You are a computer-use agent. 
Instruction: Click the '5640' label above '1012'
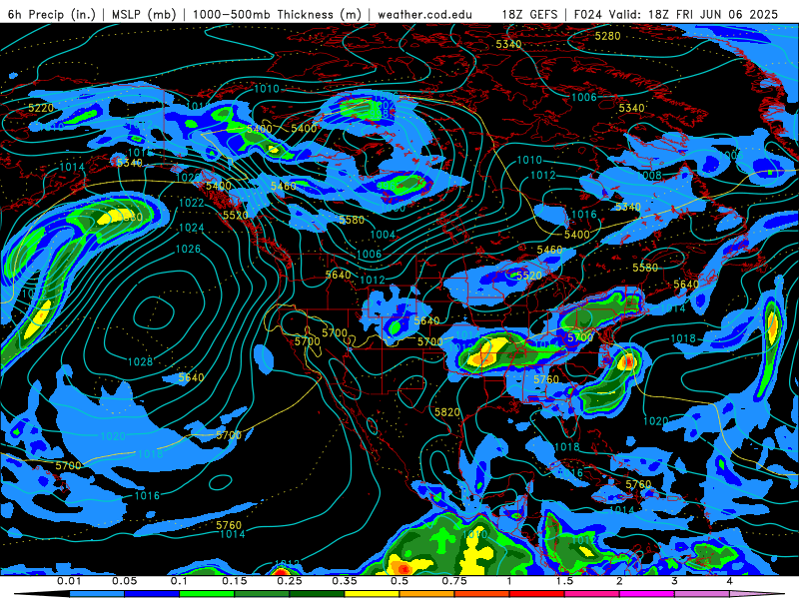339,275
